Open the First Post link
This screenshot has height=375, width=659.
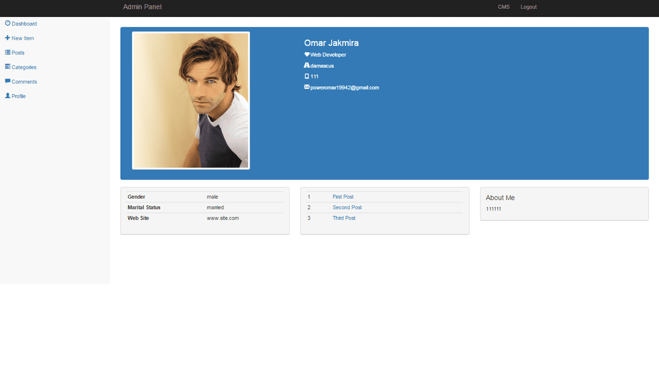pos(343,197)
